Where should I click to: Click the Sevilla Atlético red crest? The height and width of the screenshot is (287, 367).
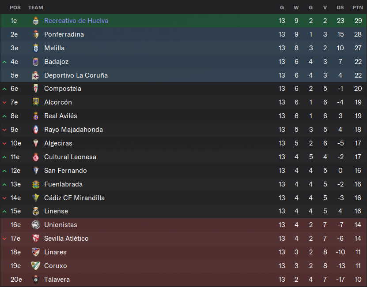36,239
